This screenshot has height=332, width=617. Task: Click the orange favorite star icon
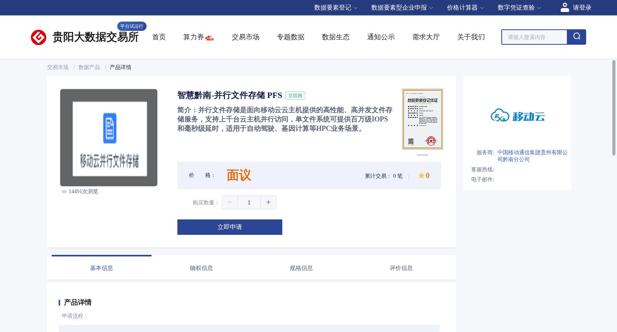point(421,175)
